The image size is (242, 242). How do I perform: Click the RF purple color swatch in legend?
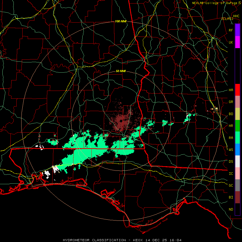tap(237, 30)
